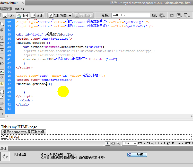Open the 实时视图 dropdown arrow
193x167 pixels.
point(70,16)
